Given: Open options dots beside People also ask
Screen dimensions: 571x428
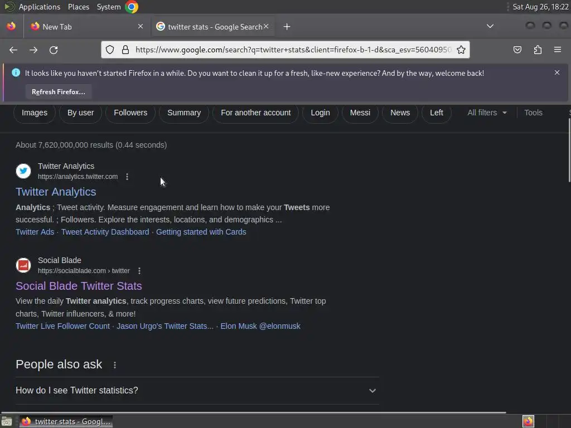Looking at the screenshot, I should 115,365.
